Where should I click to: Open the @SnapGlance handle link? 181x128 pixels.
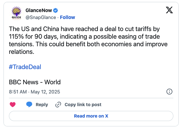point(41,17)
